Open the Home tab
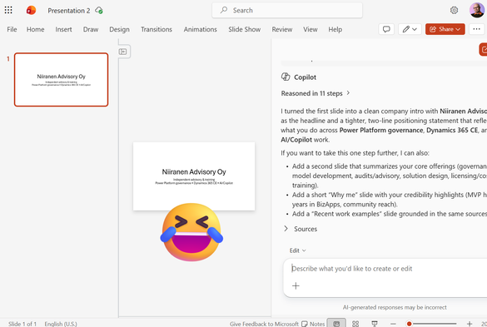 coord(36,29)
